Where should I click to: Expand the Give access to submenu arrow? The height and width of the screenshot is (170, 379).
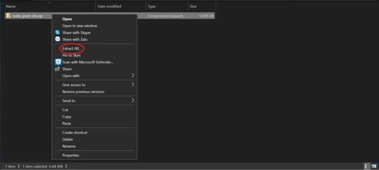(x=133, y=85)
